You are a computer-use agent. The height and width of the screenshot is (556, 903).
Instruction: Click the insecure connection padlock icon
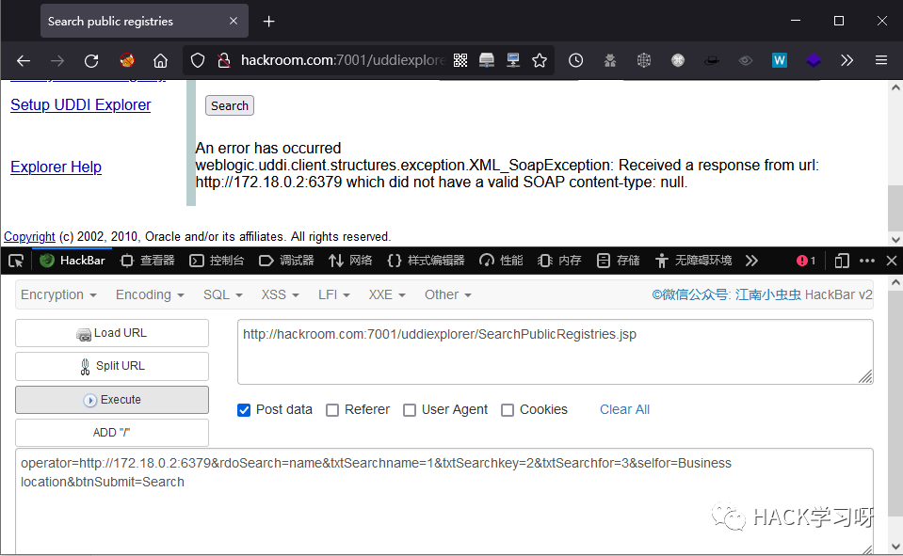223,60
